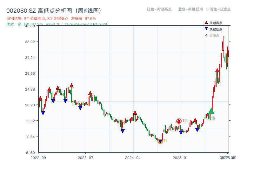This screenshot has width=254, height=190.
Task: Click the x-axis date 2022-09
Action: (38, 158)
